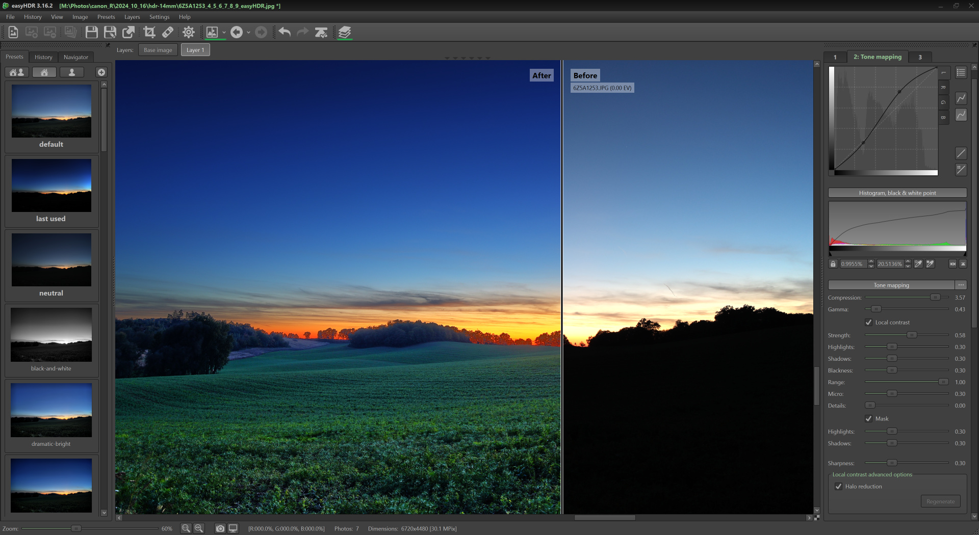Screen dimensions: 979x535
Task: Click the camera snapshot icon in status bar
Action: pyautogui.click(x=220, y=528)
